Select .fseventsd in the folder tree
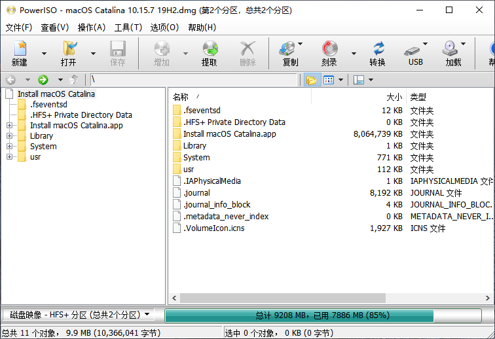The height and width of the screenshot is (339, 495). click(48, 104)
